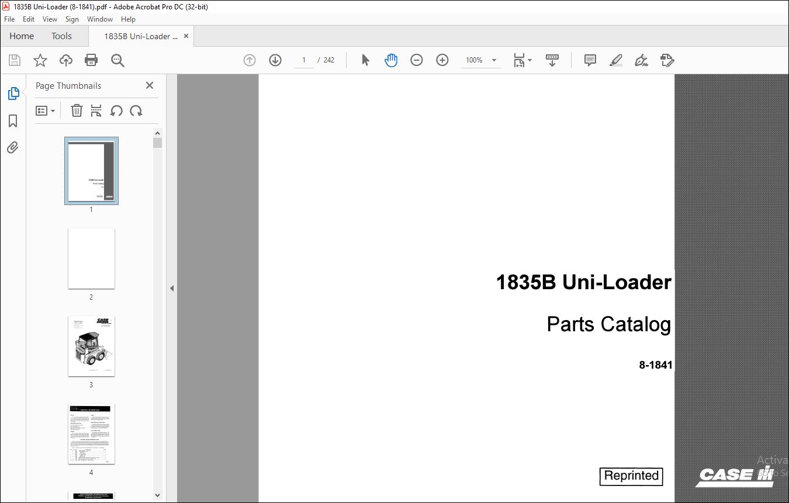
Task: Toggle the Page Thumbnails sidebar panel
Action: coord(13,93)
